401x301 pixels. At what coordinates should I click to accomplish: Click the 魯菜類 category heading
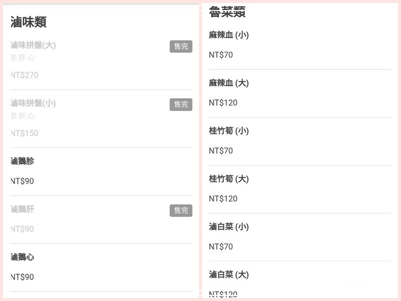227,13
